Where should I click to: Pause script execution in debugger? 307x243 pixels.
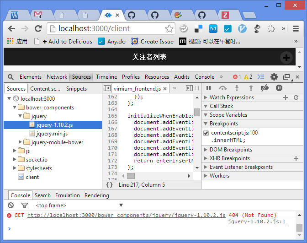pyautogui.click(x=208, y=88)
